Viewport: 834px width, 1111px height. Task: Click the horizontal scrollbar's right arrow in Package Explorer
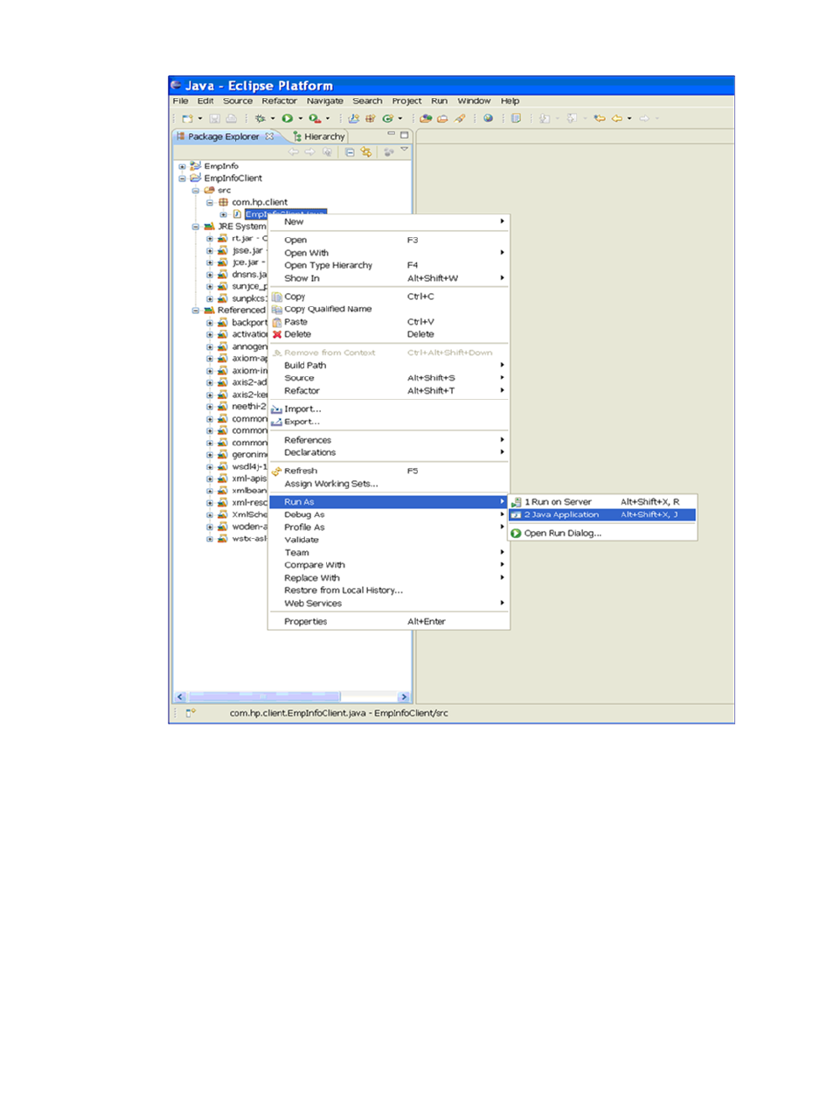[404, 697]
